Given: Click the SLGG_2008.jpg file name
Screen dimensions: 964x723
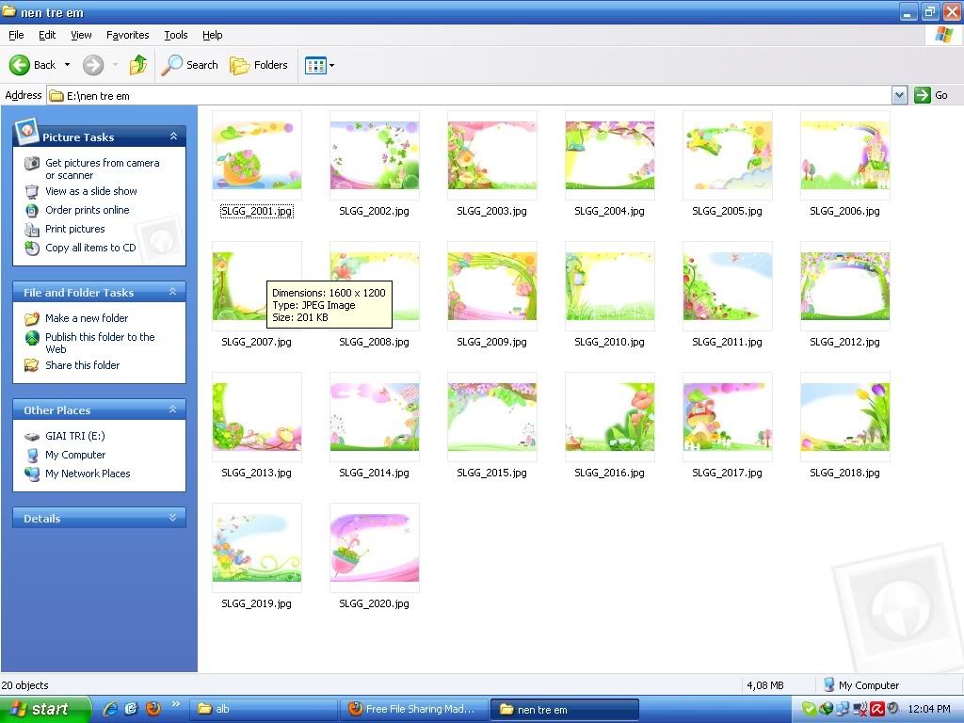Looking at the screenshot, I should (374, 342).
